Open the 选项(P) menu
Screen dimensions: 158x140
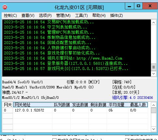[x=45, y=16]
